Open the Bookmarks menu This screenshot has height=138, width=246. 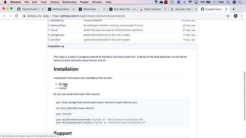(x=69, y=2)
